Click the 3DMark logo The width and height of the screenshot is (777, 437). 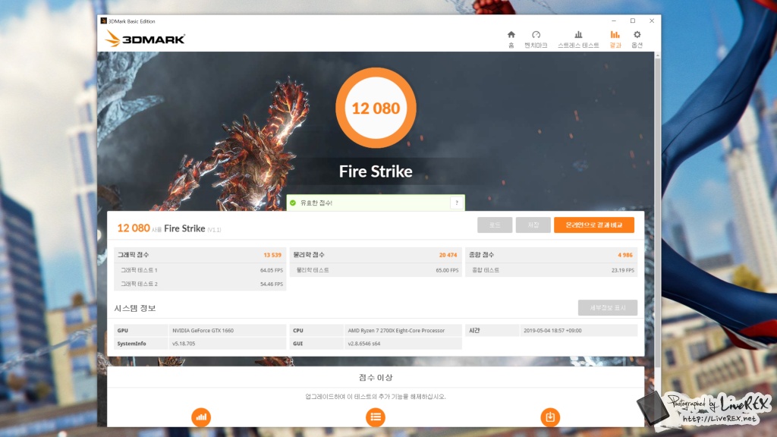click(x=145, y=39)
